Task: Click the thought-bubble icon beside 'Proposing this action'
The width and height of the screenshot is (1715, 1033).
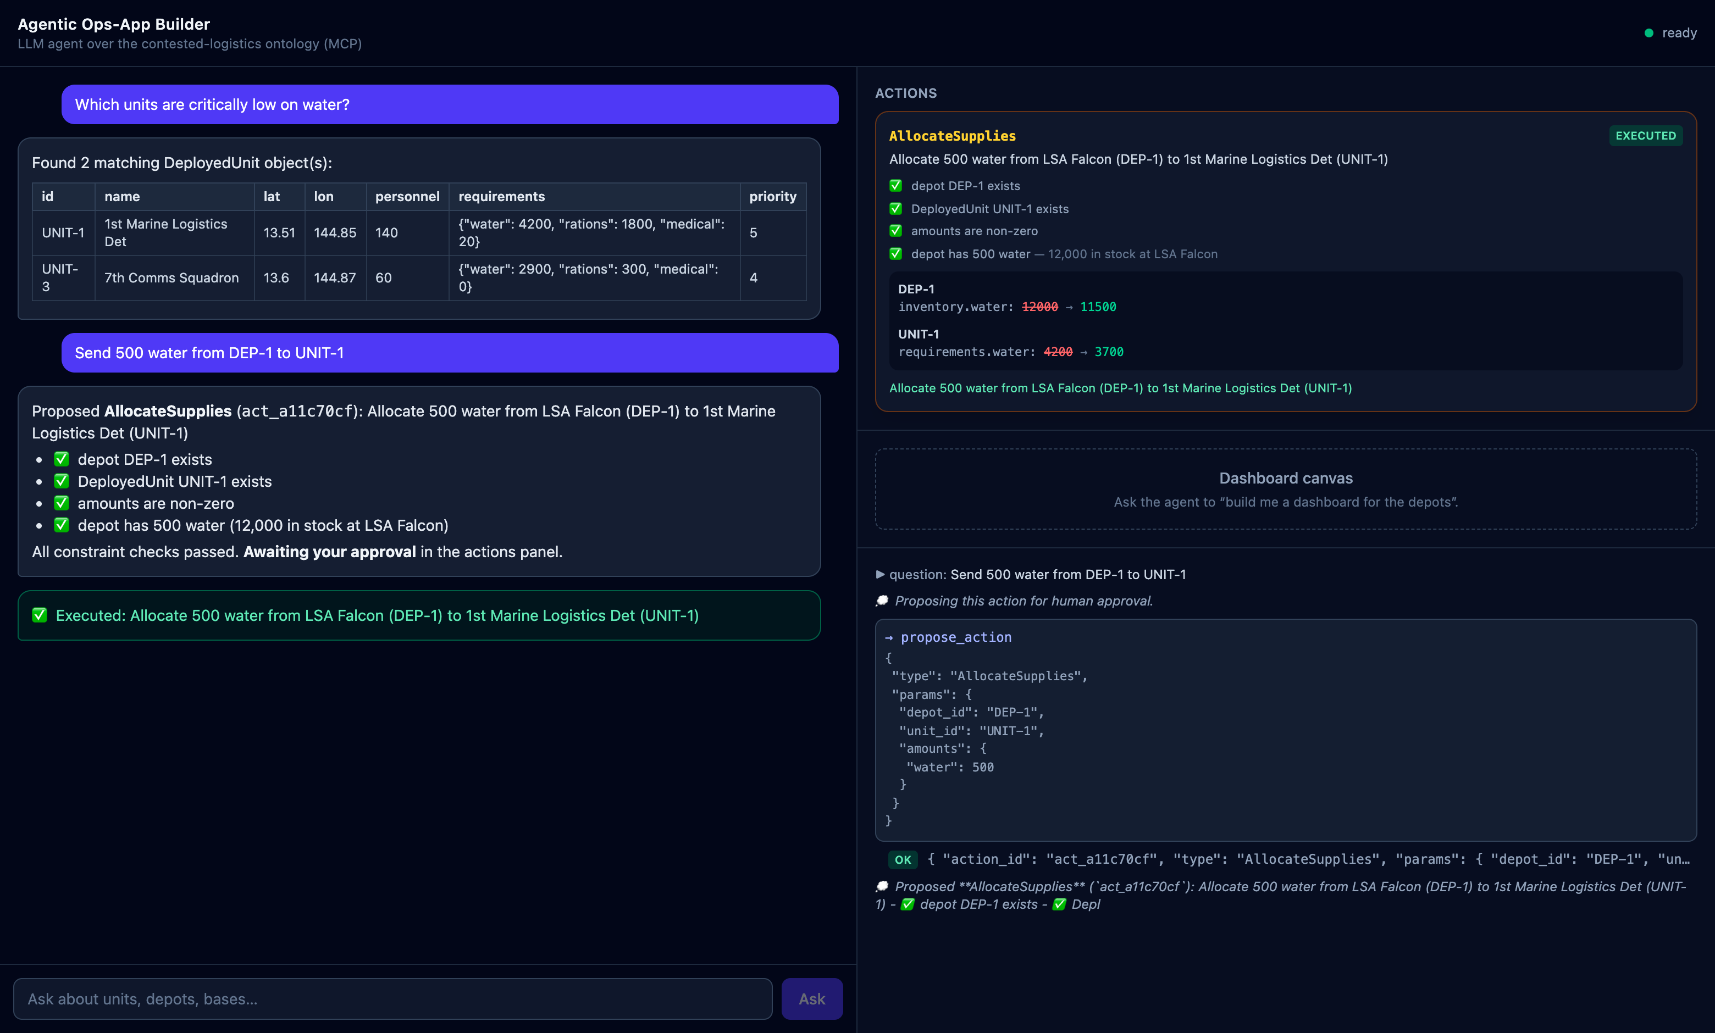Action: pos(882,601)
